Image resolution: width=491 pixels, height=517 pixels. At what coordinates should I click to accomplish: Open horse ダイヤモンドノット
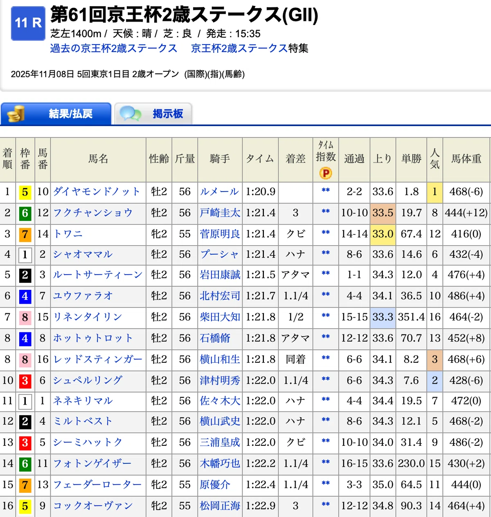(x=97, y=192)
